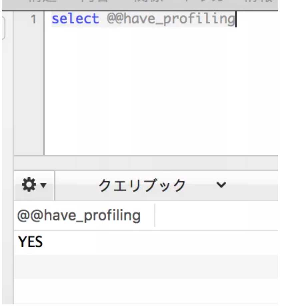
Task: Select the @@have_profiling column header
Action: (x=79, y=216)
